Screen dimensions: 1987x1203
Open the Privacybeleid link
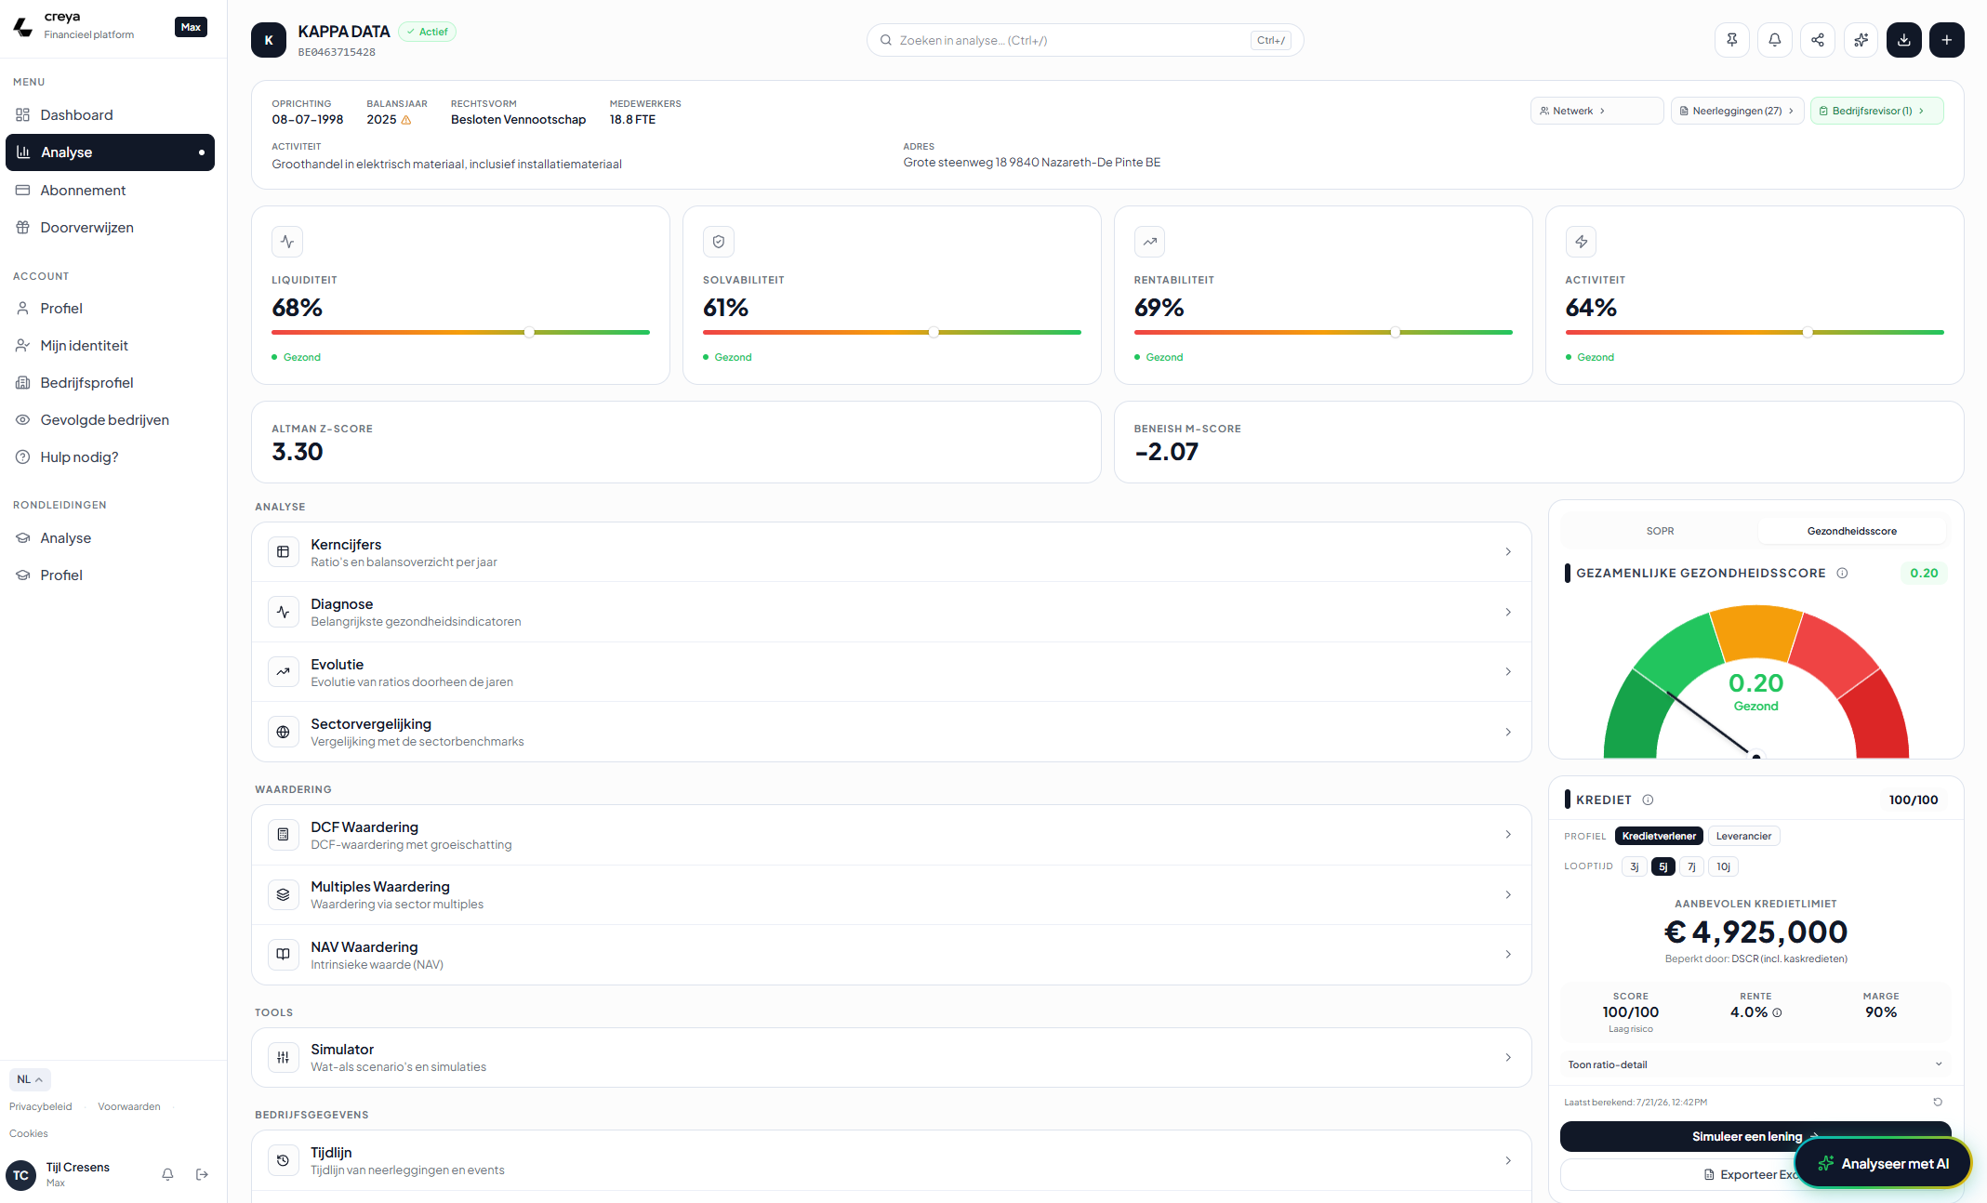(41, 1106)
